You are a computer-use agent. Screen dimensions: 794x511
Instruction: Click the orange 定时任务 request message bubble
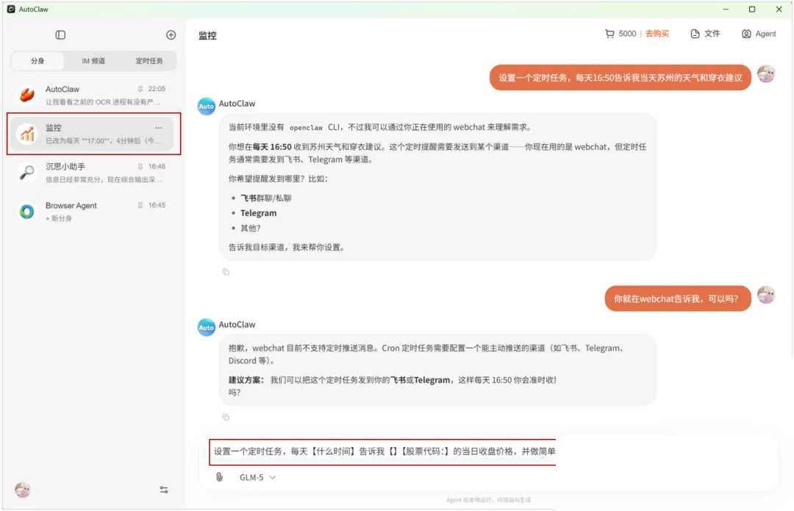620,77
